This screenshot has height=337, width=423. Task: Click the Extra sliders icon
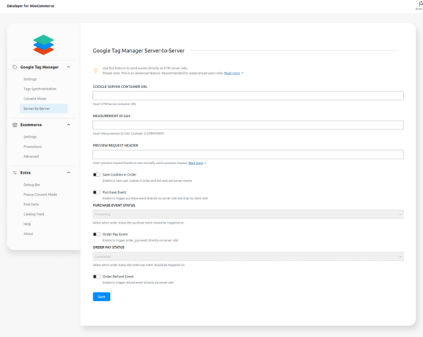15,173
